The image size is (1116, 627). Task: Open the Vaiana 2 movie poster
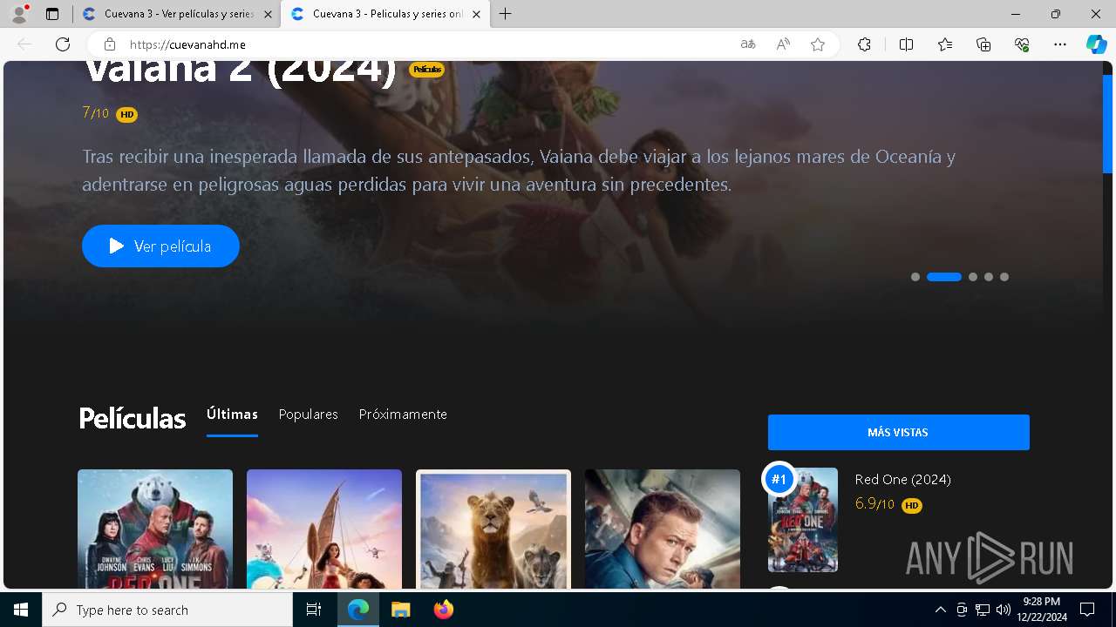324,529
